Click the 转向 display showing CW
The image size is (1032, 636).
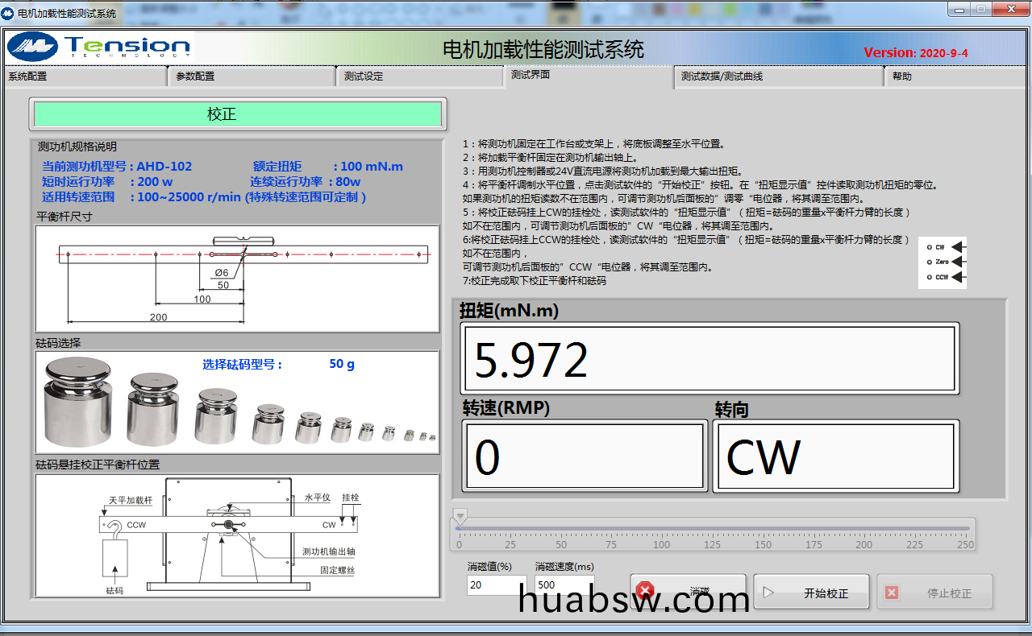[x=836, y=456]
